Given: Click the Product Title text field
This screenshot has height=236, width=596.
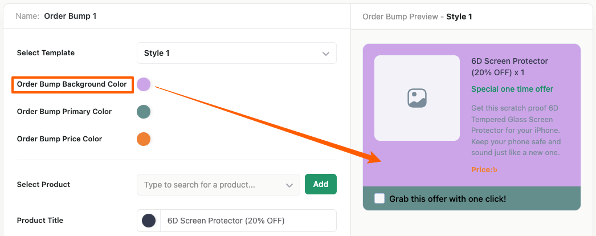Looking at the screenshot, I should 248,221.
